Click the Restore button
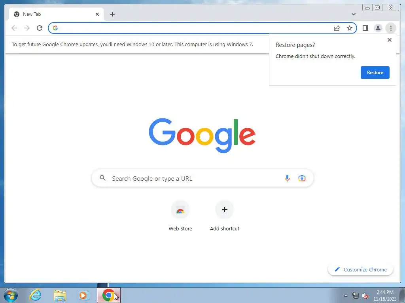This screenshot has width=405, height=303. point(375,73)
